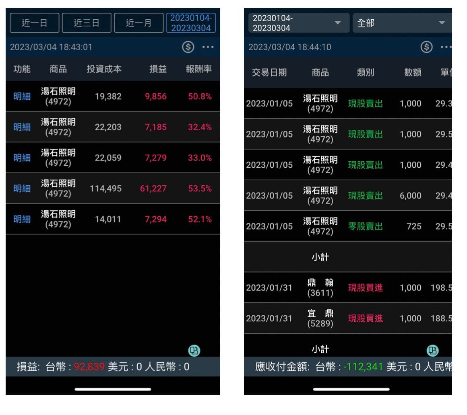This screenshot has height=415, width=467.
Task: Tap the 92,839 total profit amount
Action: tap(89, 366)
